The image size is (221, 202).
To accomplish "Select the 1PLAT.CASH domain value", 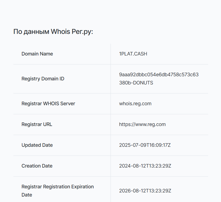I will (133, 54).
